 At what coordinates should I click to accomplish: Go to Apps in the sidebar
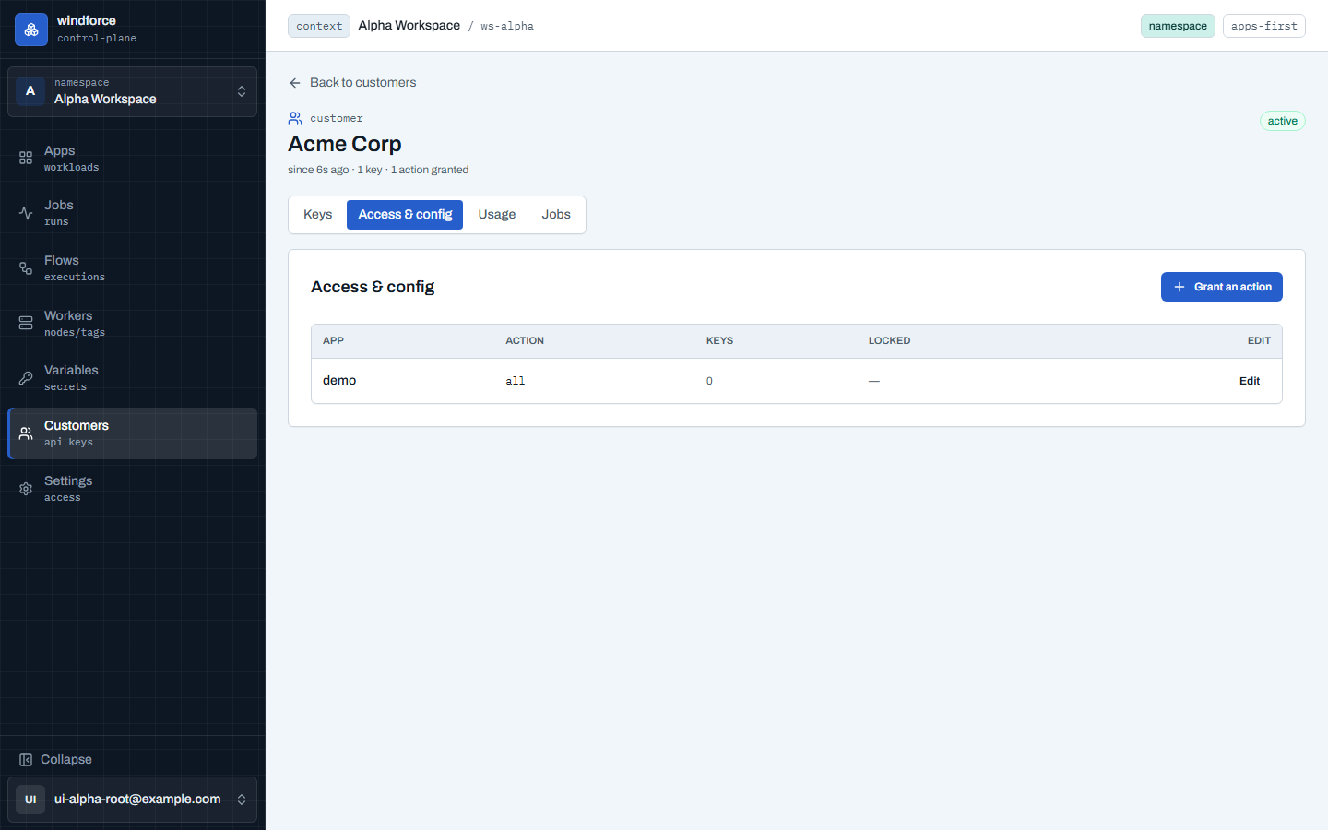(x=132, y=158)
